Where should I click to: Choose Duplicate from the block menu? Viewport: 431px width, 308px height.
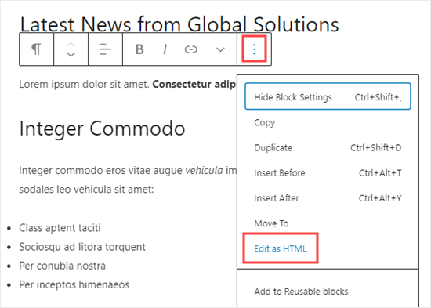[x=328, y=147]
